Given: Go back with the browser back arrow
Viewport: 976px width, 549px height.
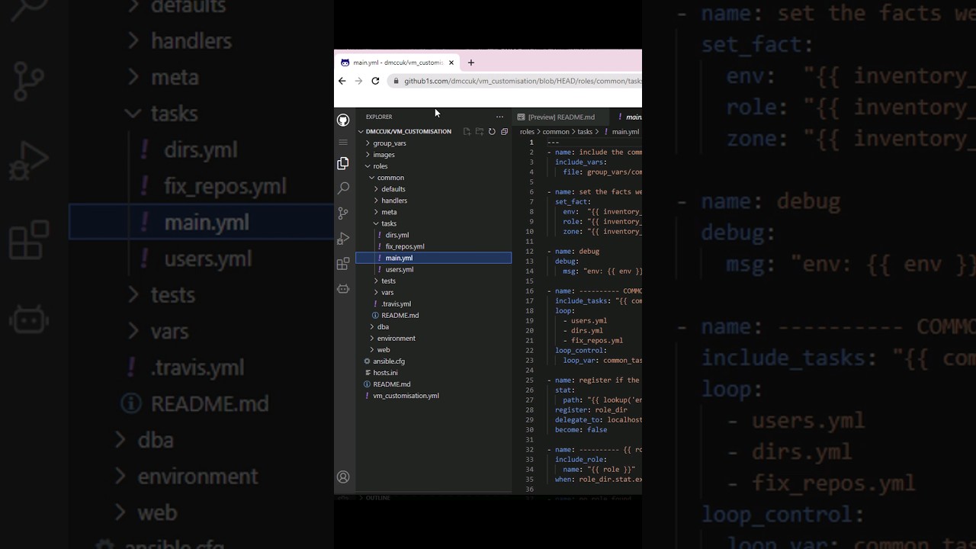Looking at the screenshot, I should 342,81.
